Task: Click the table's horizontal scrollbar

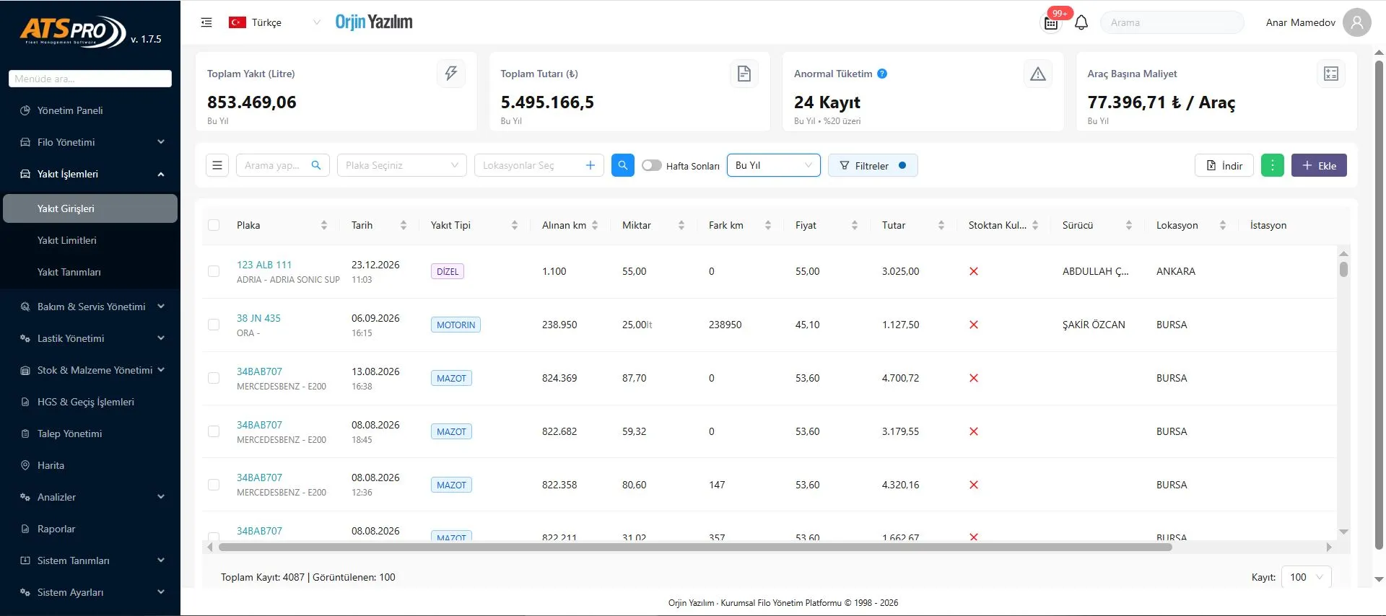Action: point(694,547)
